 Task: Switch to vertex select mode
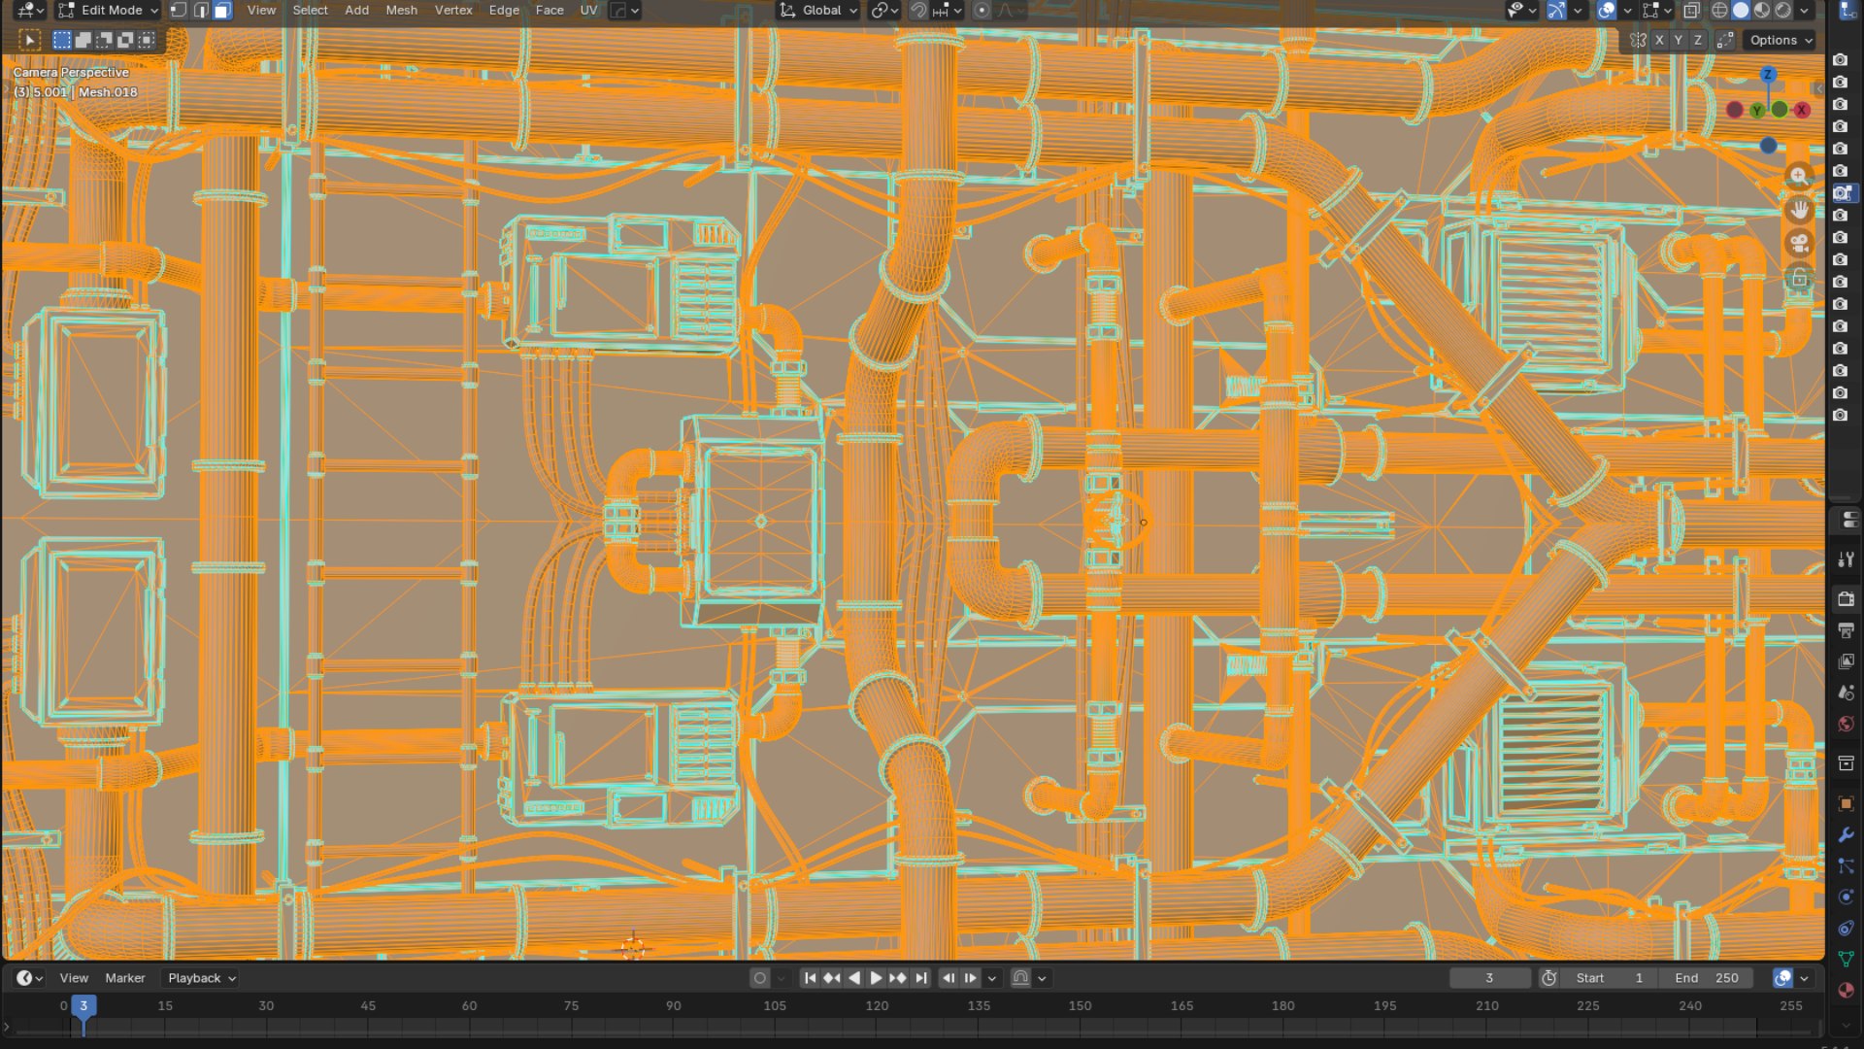180,10
